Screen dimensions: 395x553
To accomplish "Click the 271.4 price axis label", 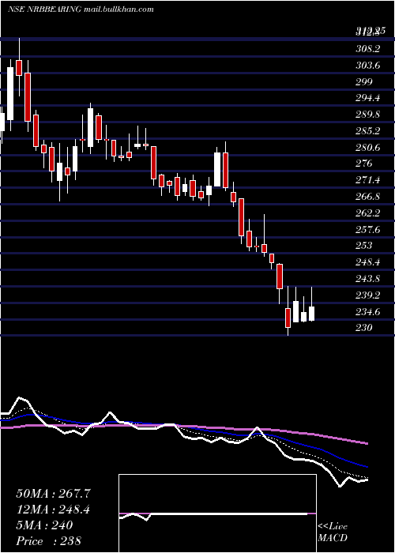I will point(367,180).
